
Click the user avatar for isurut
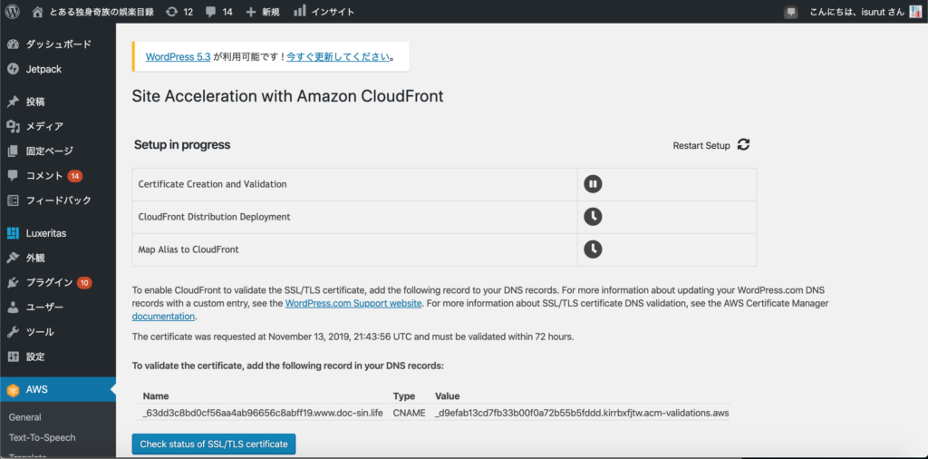[915, 11]
